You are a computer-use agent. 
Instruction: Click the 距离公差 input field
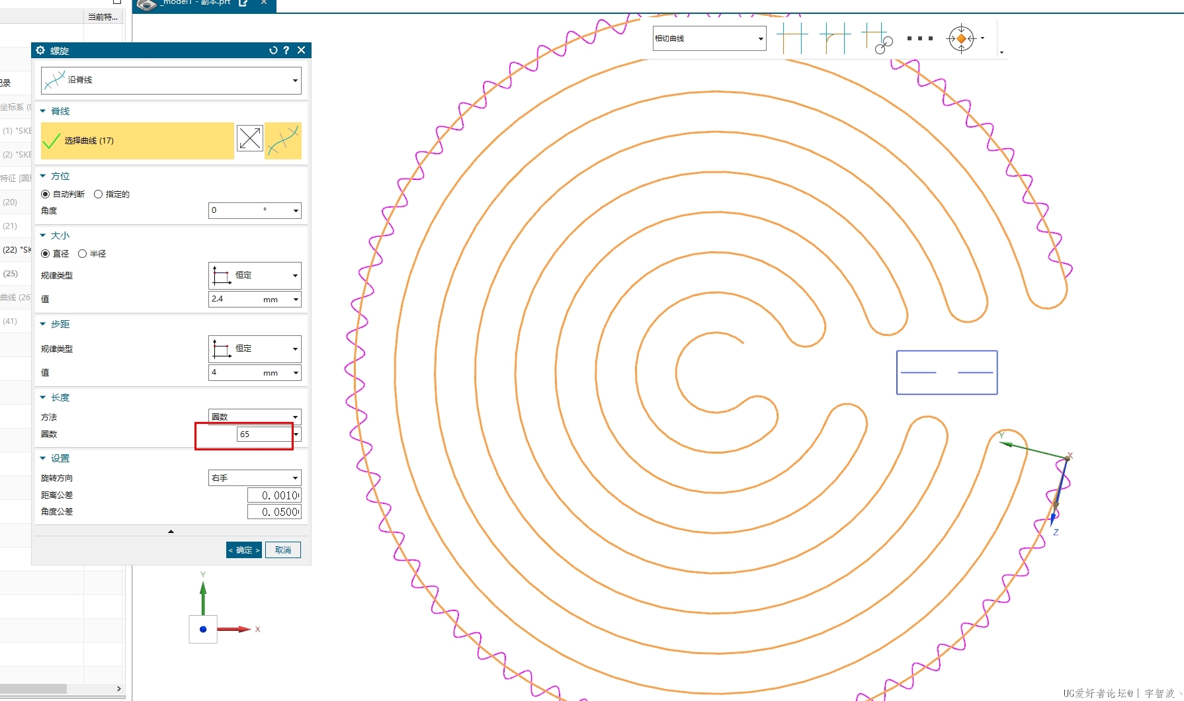click(274, 495)
